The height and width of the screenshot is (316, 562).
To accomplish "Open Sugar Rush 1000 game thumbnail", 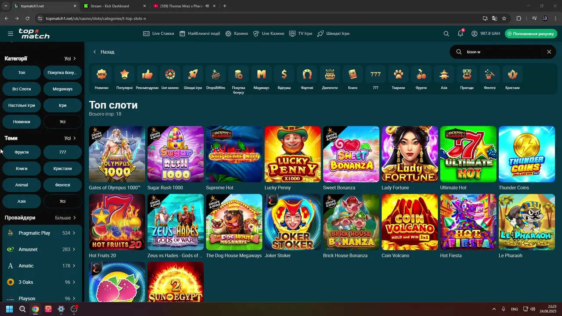I will (176, 154).
